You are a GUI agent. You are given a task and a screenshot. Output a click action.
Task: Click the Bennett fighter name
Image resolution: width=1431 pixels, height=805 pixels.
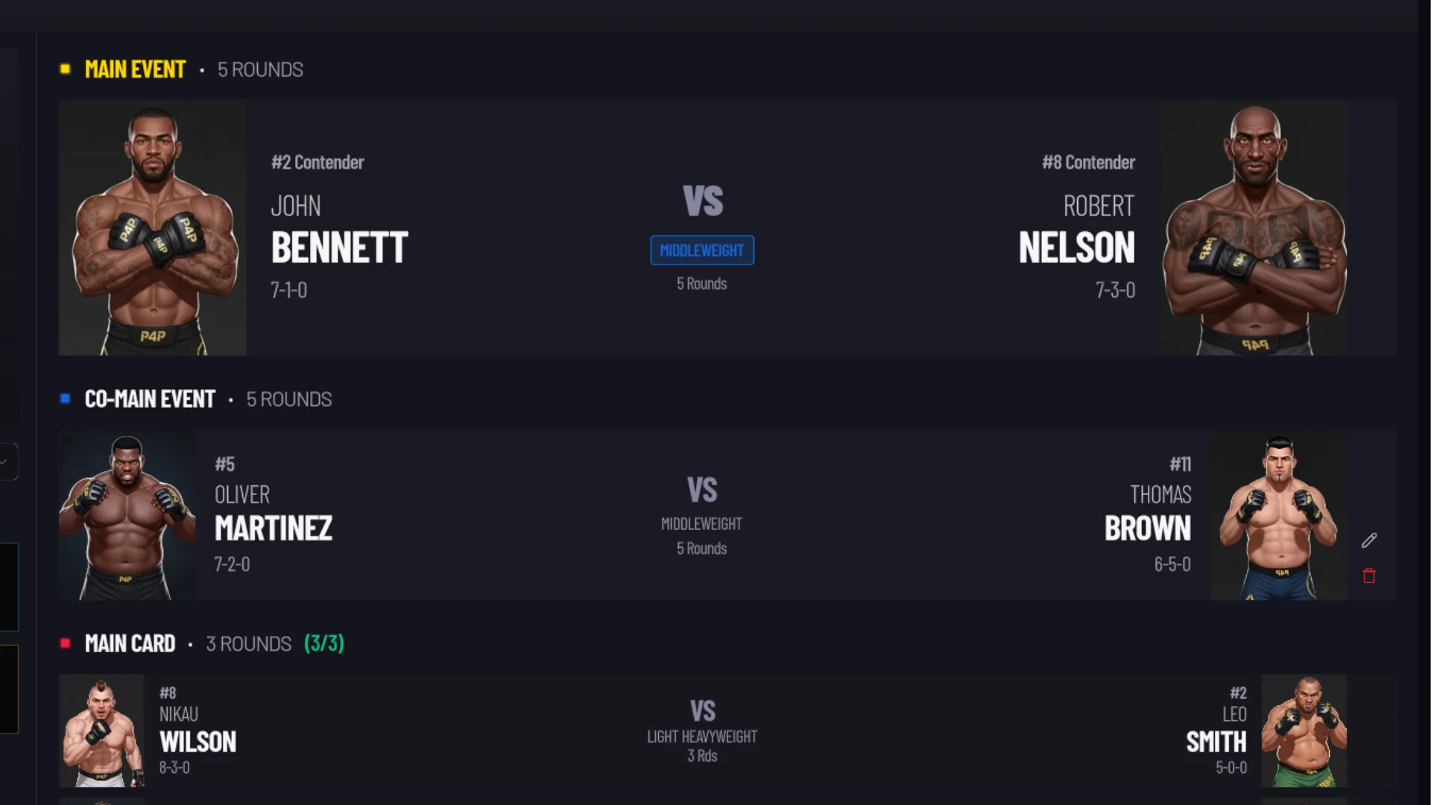tap(339, 247)
